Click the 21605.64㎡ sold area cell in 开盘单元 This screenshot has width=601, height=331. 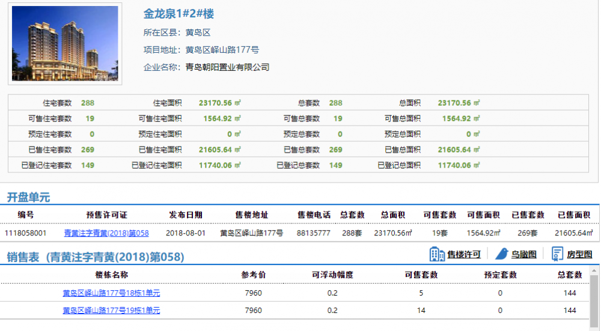[574, 233]
